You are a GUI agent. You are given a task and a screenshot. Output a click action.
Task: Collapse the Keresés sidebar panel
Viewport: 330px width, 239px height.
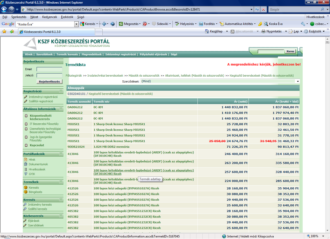(61, 199)
